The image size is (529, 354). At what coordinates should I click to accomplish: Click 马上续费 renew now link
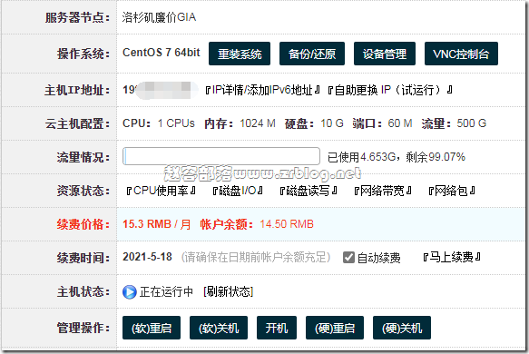coord(452,258)
